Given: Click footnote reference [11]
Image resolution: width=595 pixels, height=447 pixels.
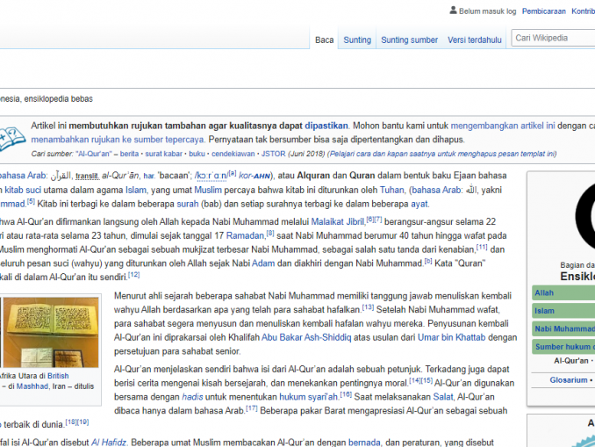Looking at the screenshot, I should 482,248.
